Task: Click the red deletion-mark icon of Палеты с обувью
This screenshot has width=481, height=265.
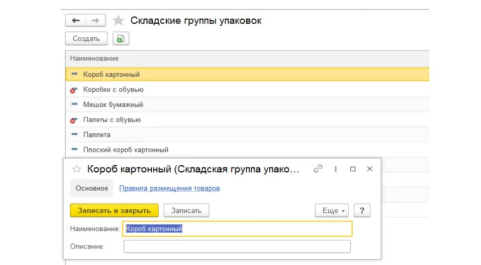Action: (x=74, y=120)
